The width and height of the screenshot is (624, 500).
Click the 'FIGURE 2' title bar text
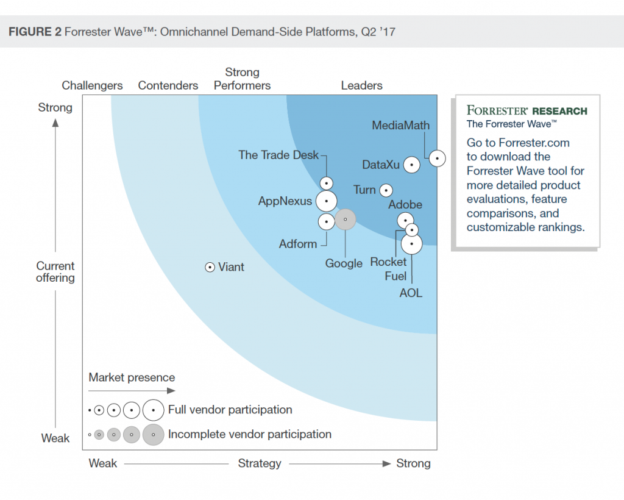pos(202,32)
